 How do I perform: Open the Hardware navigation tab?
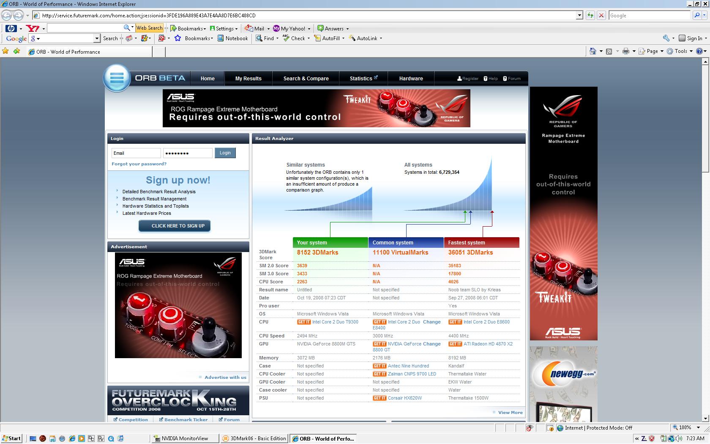coord(411,79)
